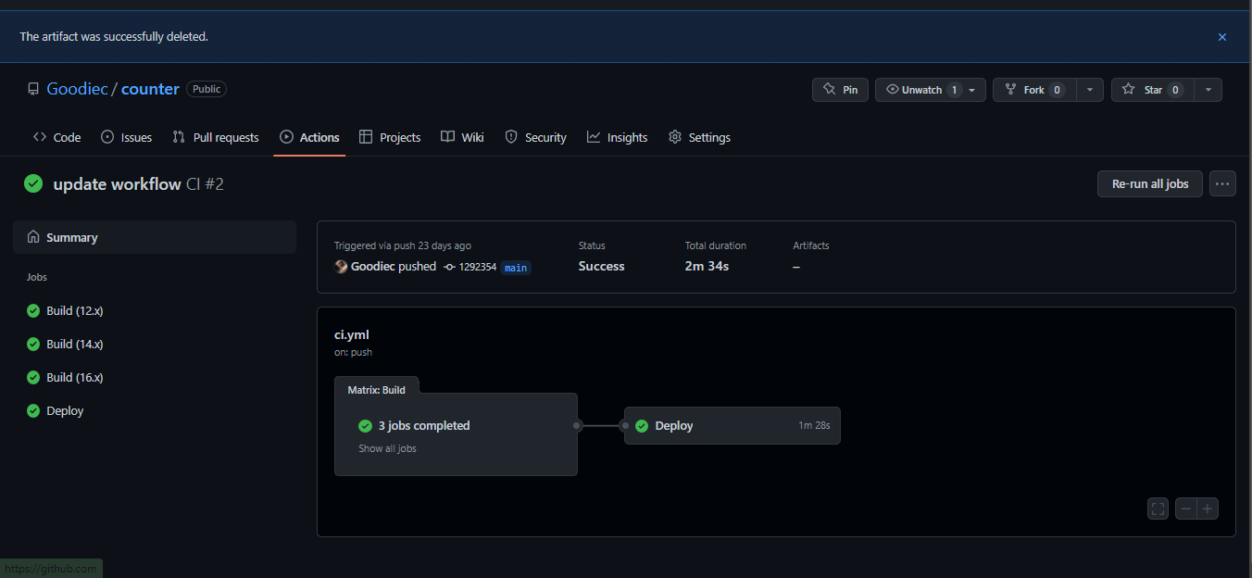The height and width of the screenshot is (578, 1252).
Task: Open the workflow run three-dots menu
Action: (x=1222, y=183)
